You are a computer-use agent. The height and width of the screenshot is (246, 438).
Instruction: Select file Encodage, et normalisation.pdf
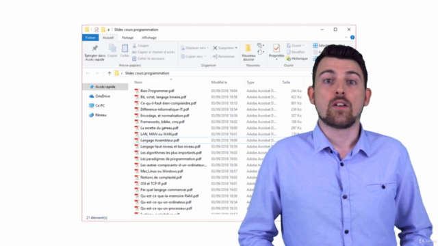pyautogui.click(x=164, y=115)
